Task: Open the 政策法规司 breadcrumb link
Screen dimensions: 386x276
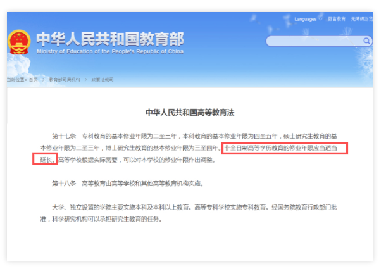Action: tap(103, 80)
